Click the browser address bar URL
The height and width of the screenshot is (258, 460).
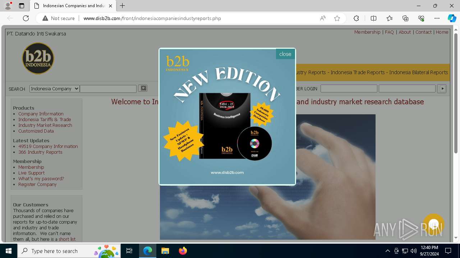(152, 18)
